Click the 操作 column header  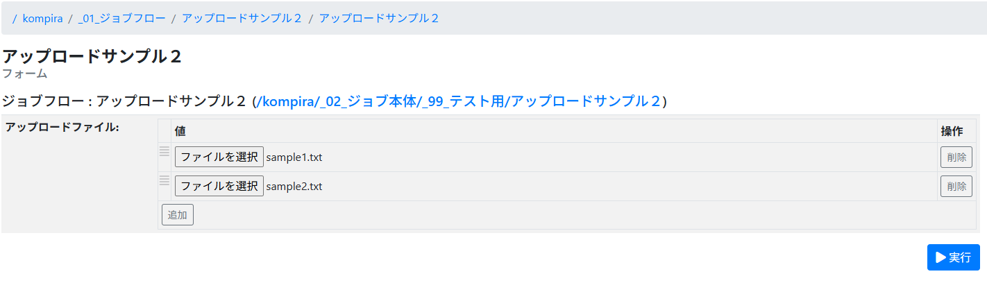click(952, 130)
